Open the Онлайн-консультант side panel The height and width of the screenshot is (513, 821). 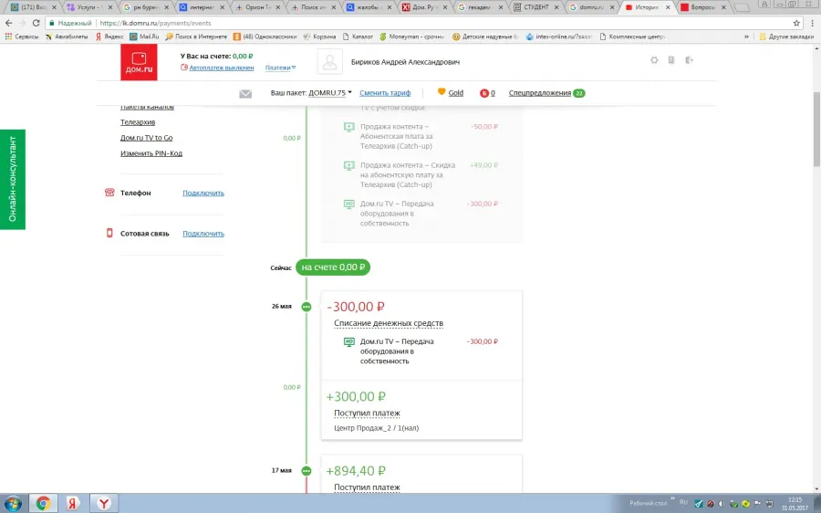pyautogui.click(x=13, y=179)
